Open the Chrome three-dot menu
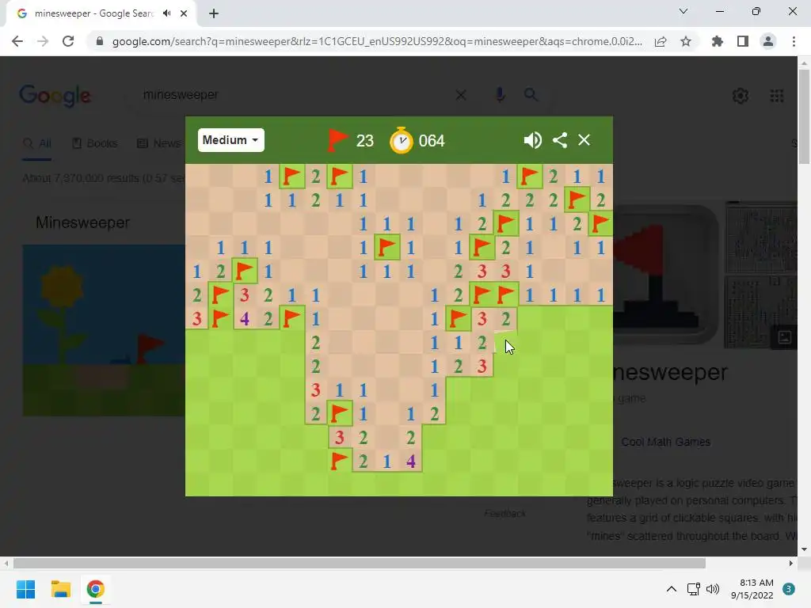Image resolution: width=811 pixels, height=608 pixels. (x=794, y=41)
